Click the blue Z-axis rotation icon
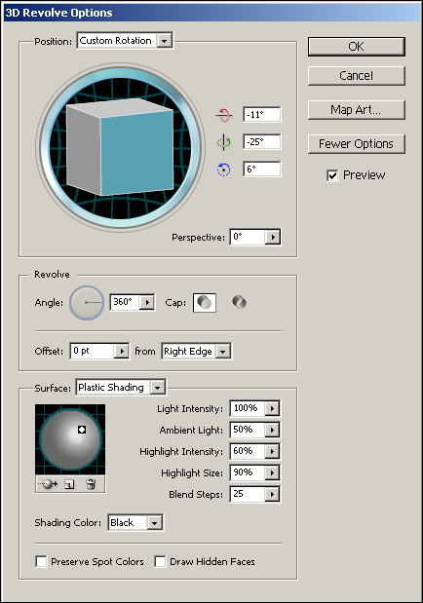Viewport: 423px width, 603px height. 223,170
